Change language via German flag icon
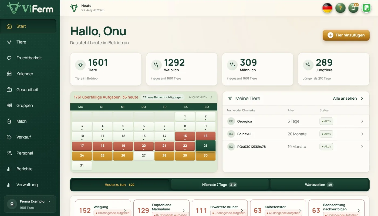 [x=327, y=8]
